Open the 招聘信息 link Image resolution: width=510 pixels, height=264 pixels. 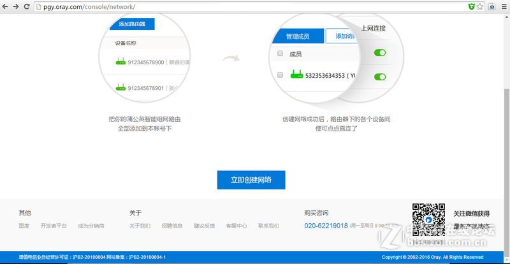pyautogui.click(x=172, y=226)
